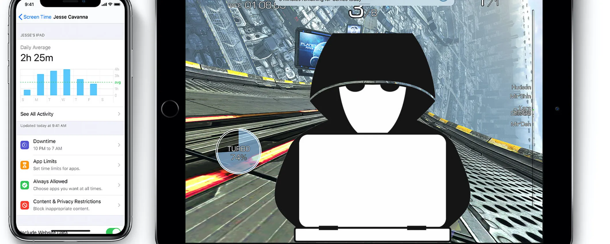Select the Sunday usage bar
The height and width of the screenshot is (244, 610).
click(x=27, y=92)
